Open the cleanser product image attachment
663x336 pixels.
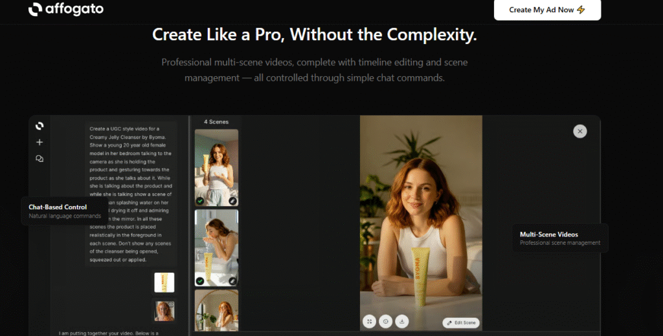[x=164, y=282]
